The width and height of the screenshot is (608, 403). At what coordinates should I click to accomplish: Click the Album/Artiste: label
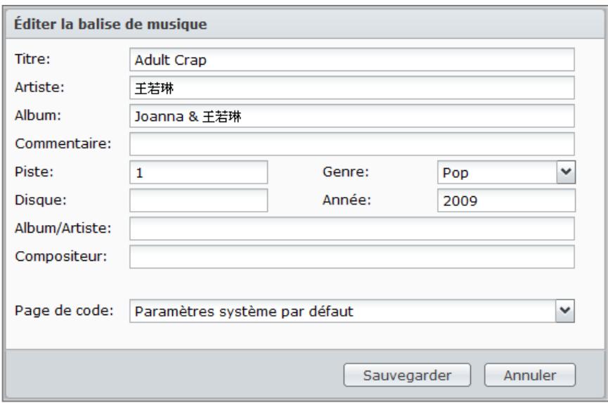pyautogui.click(x=63, y=228)
